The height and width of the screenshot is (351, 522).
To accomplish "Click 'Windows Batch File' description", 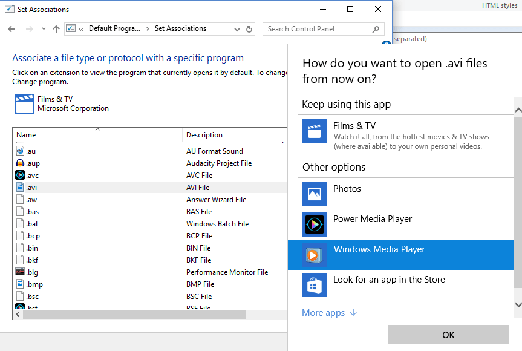I will (217, 224).
